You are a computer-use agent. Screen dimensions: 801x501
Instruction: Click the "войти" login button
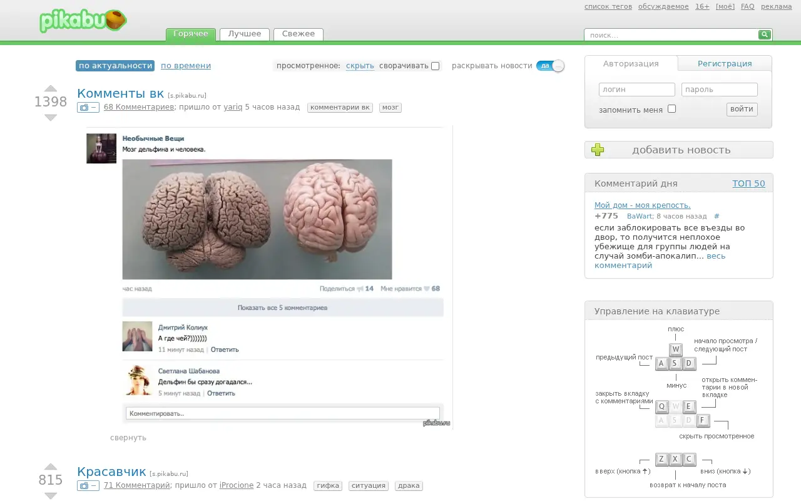point(742,109)
